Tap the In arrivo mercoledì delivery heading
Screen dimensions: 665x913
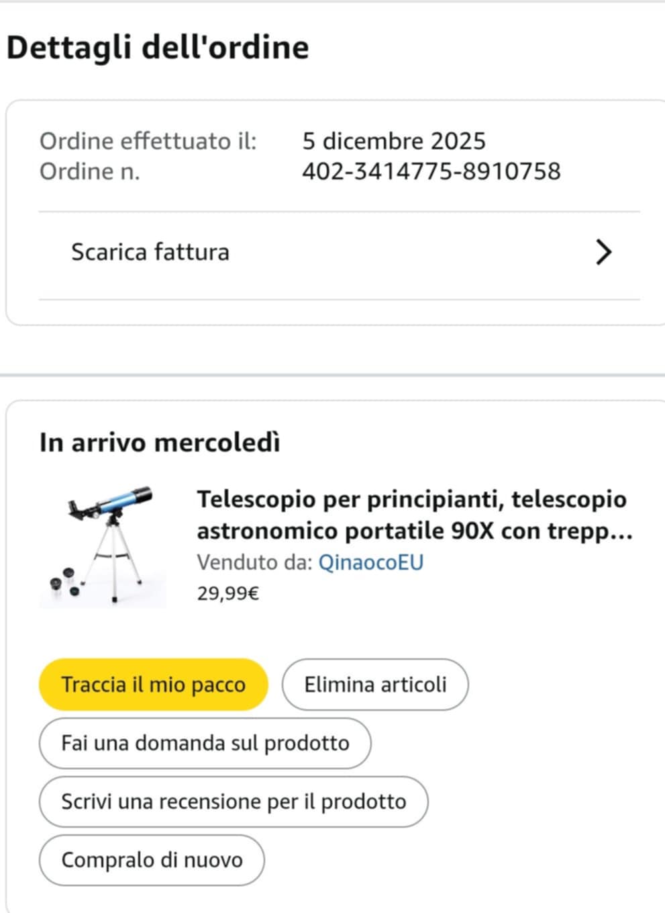click(x=160, y=443)
